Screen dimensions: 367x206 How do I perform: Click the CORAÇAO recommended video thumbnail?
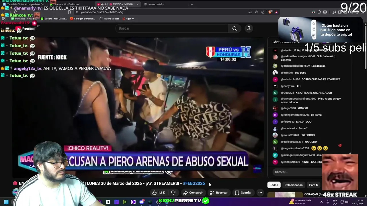285,195
